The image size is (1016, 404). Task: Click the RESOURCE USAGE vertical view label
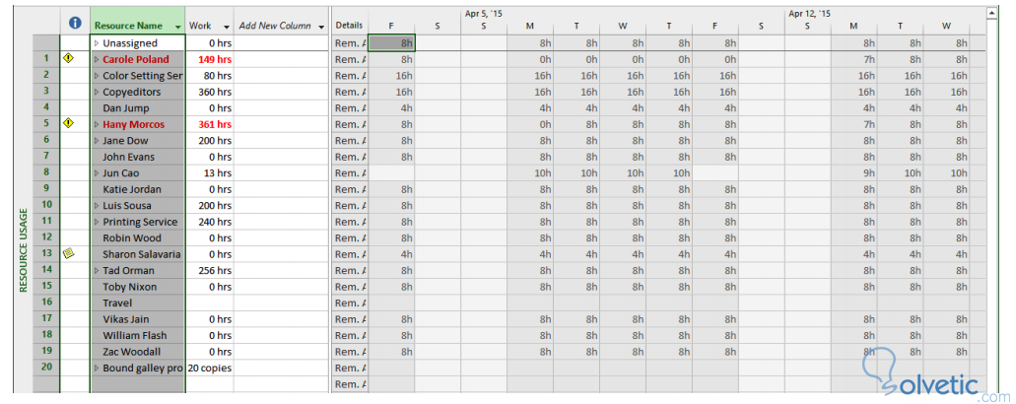click(x=24, y=250)
